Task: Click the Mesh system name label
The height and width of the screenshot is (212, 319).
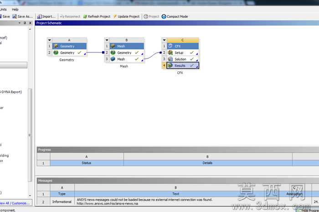Action: click(x=124, y=66)
